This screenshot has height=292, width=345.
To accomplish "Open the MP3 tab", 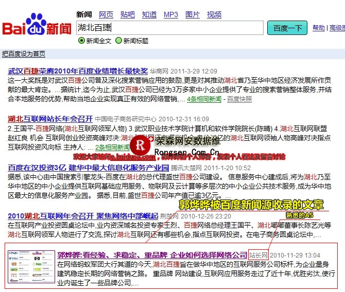I will point(171,14).
